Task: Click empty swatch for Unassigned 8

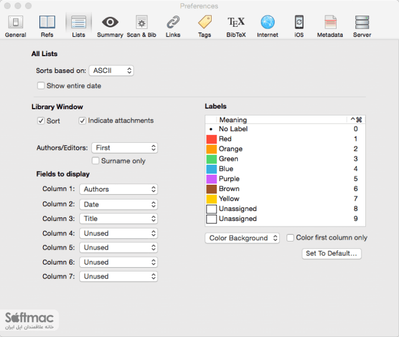Action: coord(211,209)
